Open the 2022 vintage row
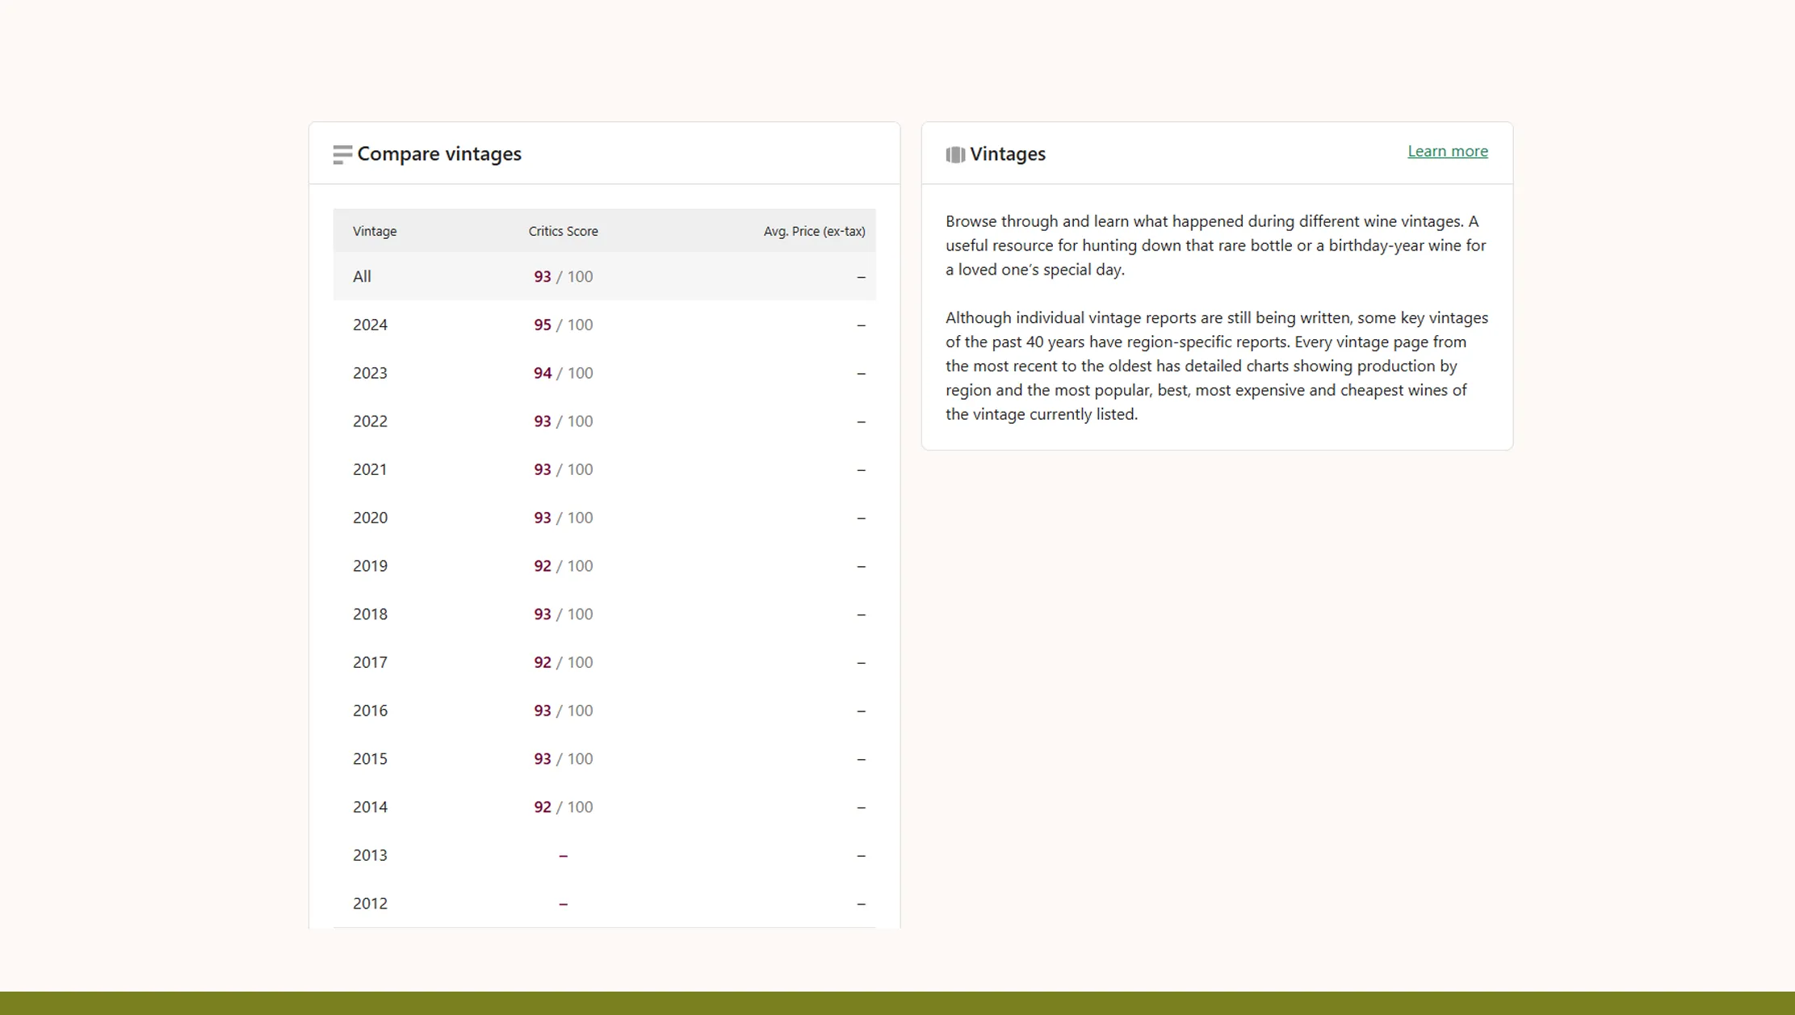 604,421
